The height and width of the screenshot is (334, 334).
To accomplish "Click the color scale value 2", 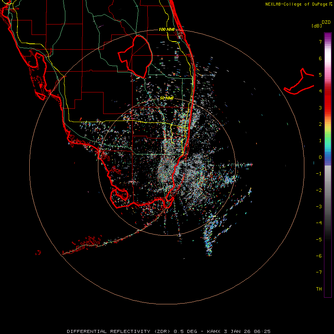I will pyautogui.click(x=320, y=124).
